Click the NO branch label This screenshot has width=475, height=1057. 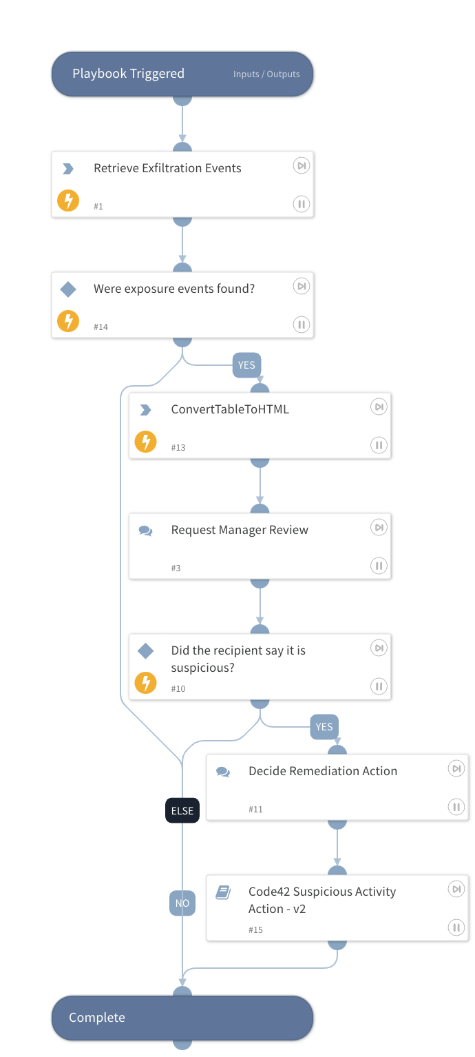coord(182,903)
